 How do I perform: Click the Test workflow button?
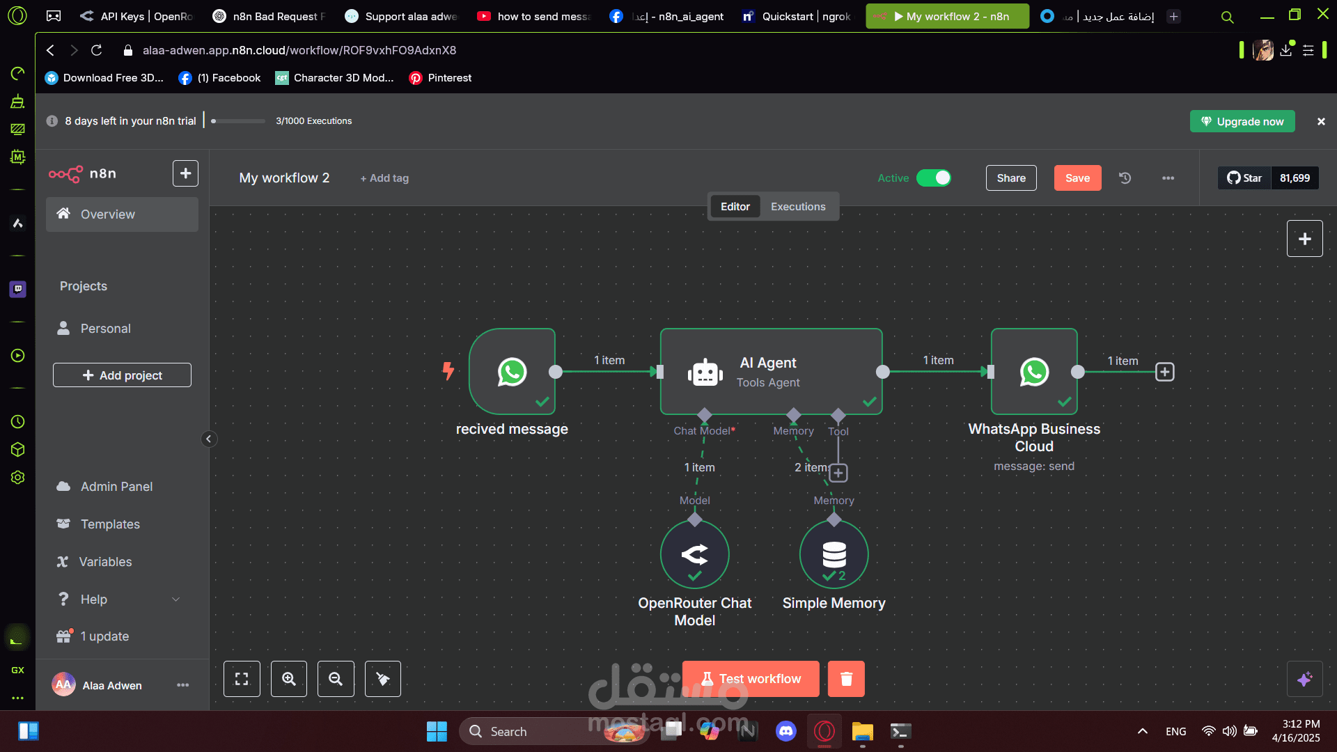pyautogui.click(x=751, y=679)
